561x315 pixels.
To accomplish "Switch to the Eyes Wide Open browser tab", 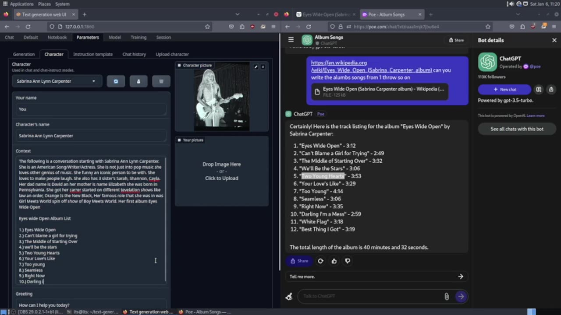I will tap(326, 14).
